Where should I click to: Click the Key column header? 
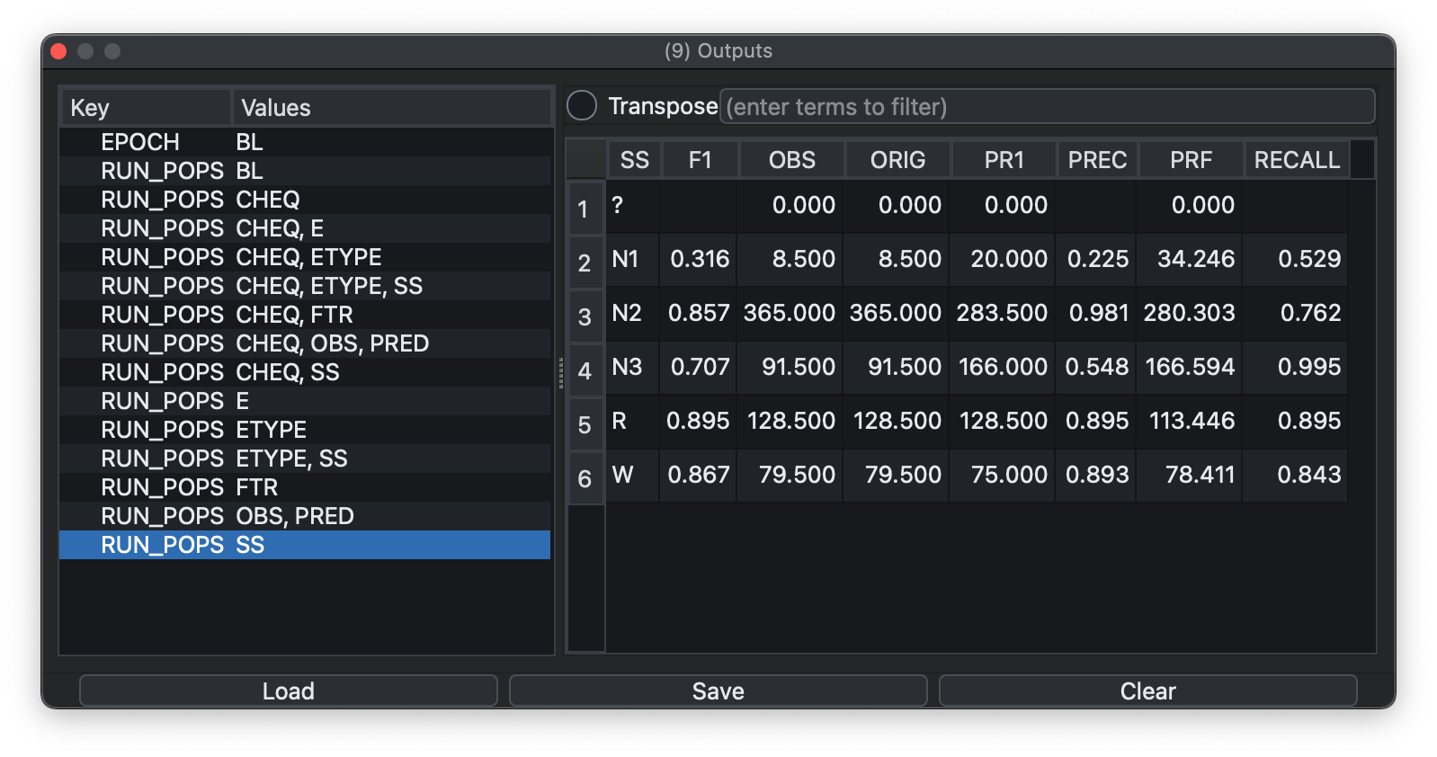point(146,108)
